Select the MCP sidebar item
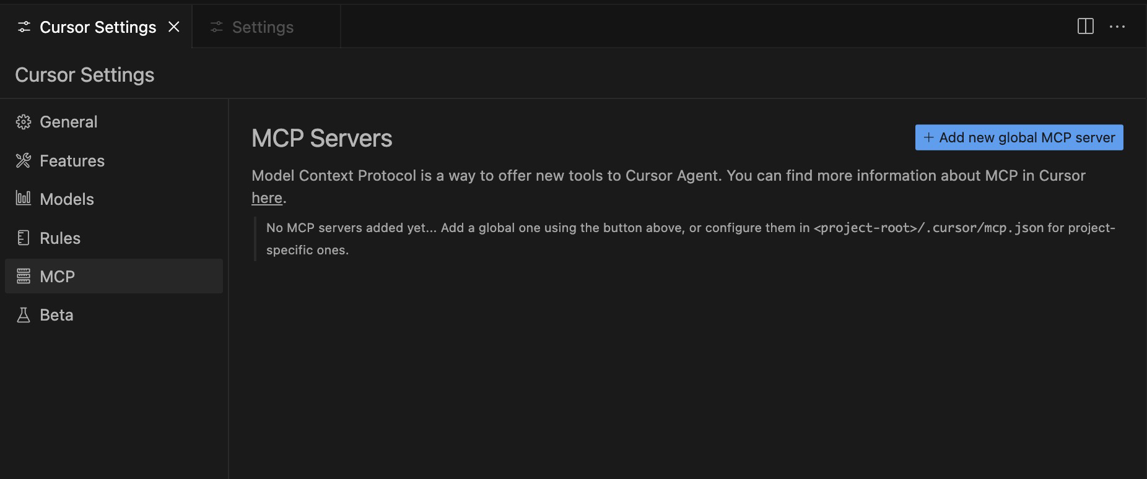Image resolution: width=1147 pixels, height=479 pixels. [x=114, y=276]
